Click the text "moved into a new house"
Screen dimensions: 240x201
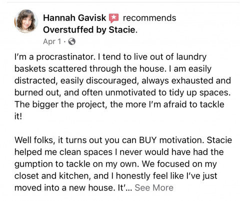tap(64, 188)
